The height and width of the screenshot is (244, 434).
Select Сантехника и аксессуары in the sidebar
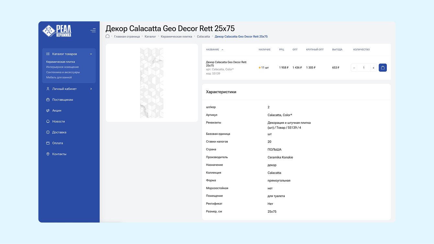coord(63,72)
